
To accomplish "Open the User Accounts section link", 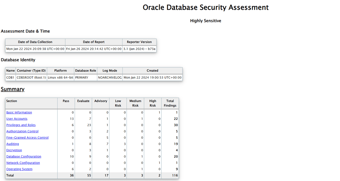I will (x=17, y=119).
